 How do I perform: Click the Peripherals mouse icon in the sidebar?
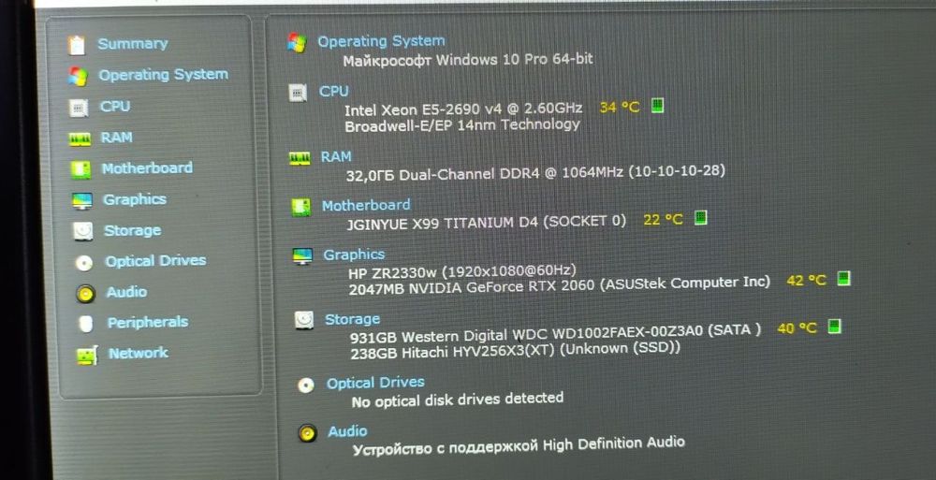[x=86, y=324]
